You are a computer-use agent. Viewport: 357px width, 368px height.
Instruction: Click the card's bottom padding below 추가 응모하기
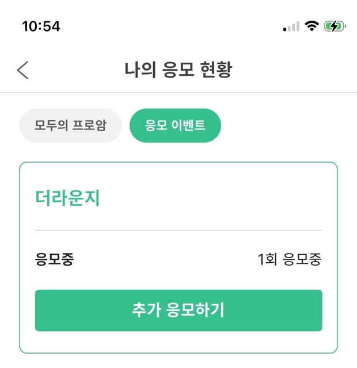point(178,342)
